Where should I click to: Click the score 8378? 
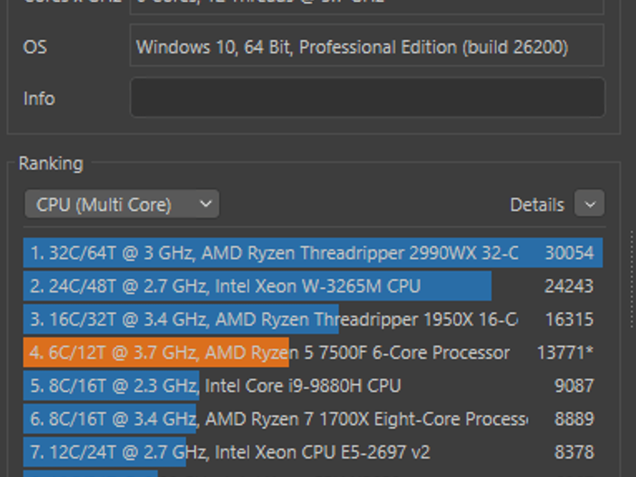pos(574,452)
